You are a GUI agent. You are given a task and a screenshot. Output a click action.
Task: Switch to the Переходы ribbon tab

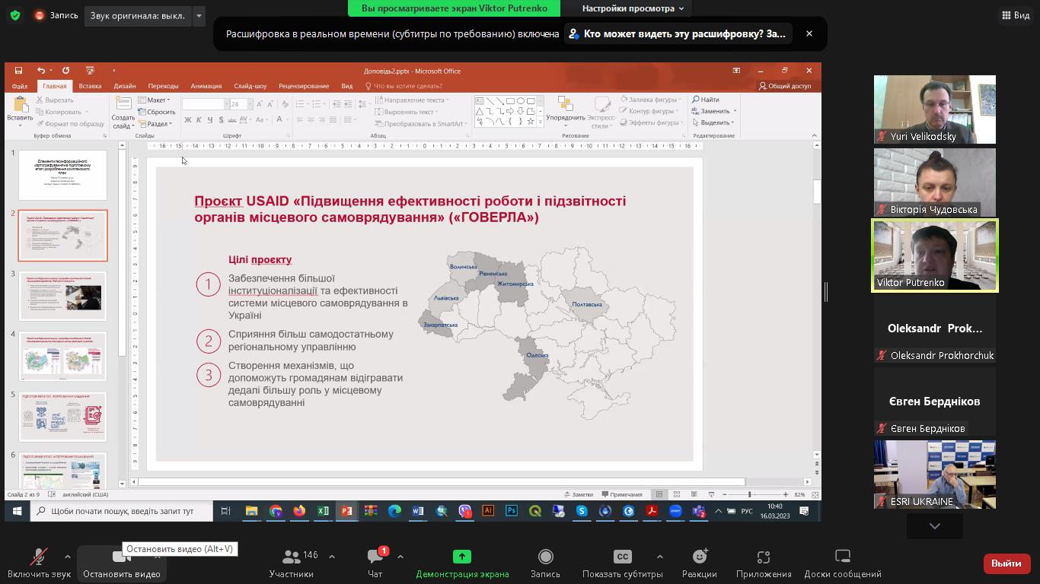(164, 86)
